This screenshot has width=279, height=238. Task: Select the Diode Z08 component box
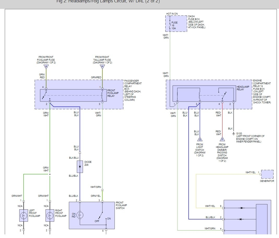click(x=80, y=167)
